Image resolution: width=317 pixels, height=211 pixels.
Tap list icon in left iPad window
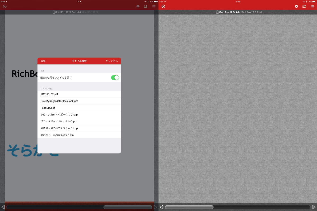click(154, 6)
